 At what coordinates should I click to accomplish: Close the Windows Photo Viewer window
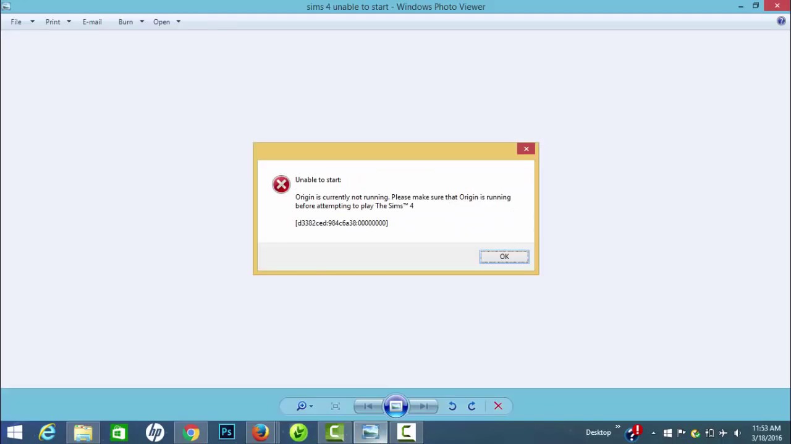pos(777,6)
